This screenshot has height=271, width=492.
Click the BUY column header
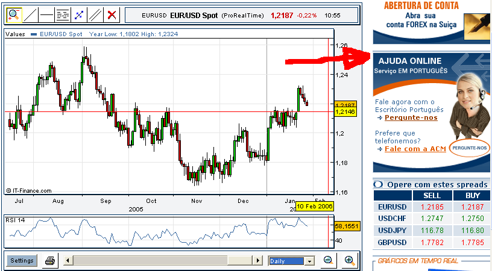coord(472,196)
